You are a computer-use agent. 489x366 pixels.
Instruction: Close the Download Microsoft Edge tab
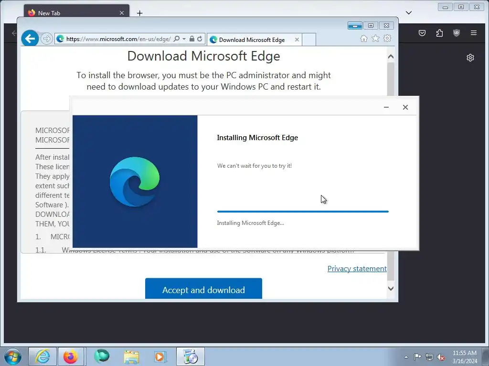tap(297, 40)
